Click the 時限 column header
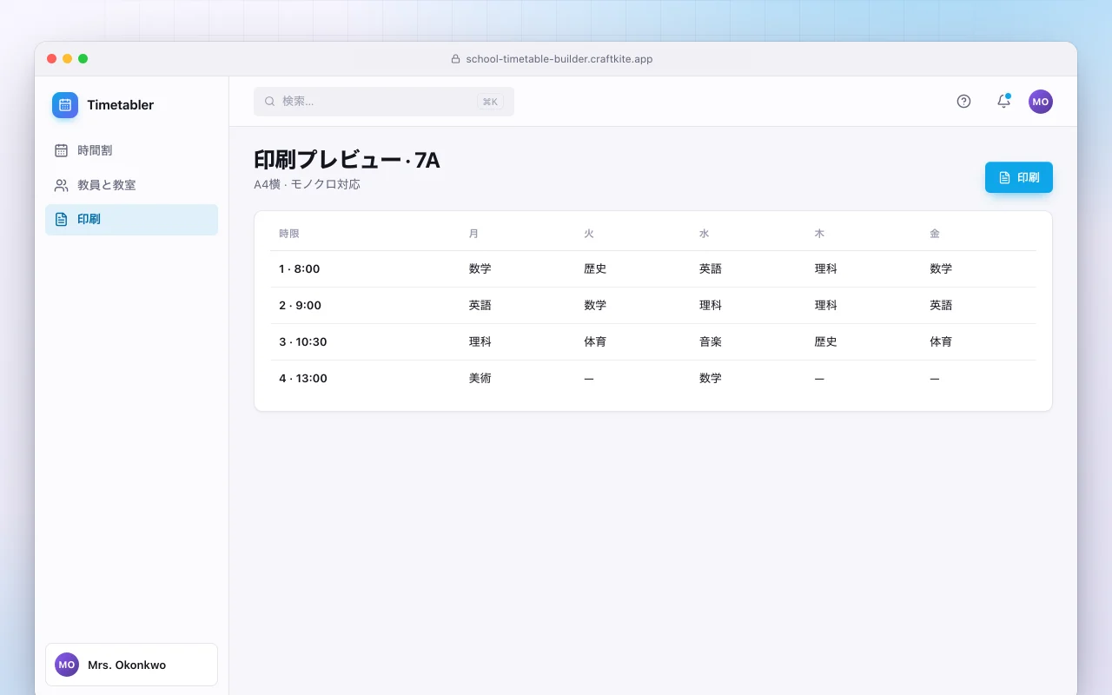Image resolution: width=1112 pixels, height=695 pixels. coord(289,234)
